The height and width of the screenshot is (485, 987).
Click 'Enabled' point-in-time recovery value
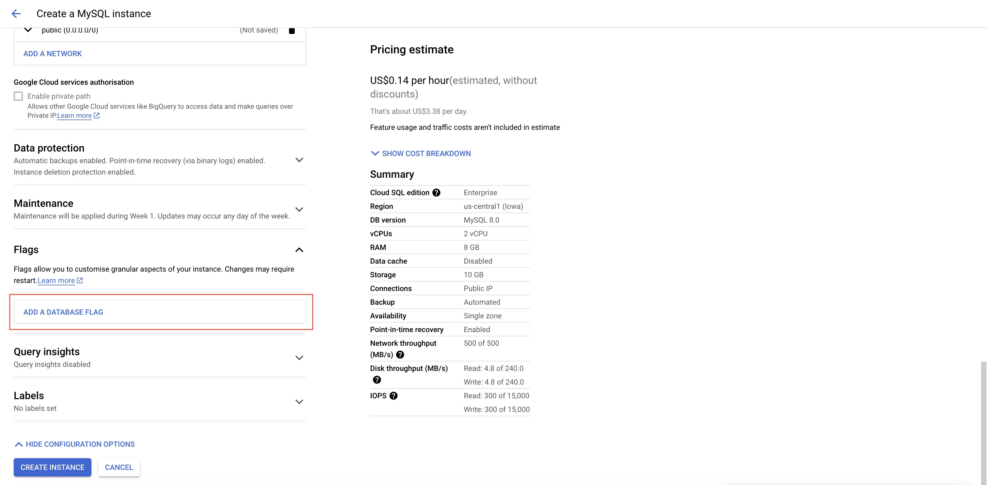(477, 330)
